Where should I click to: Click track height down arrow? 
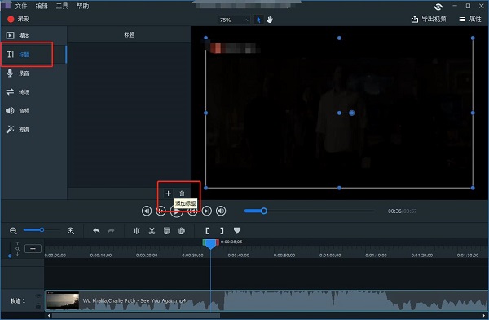pos(17,254)
